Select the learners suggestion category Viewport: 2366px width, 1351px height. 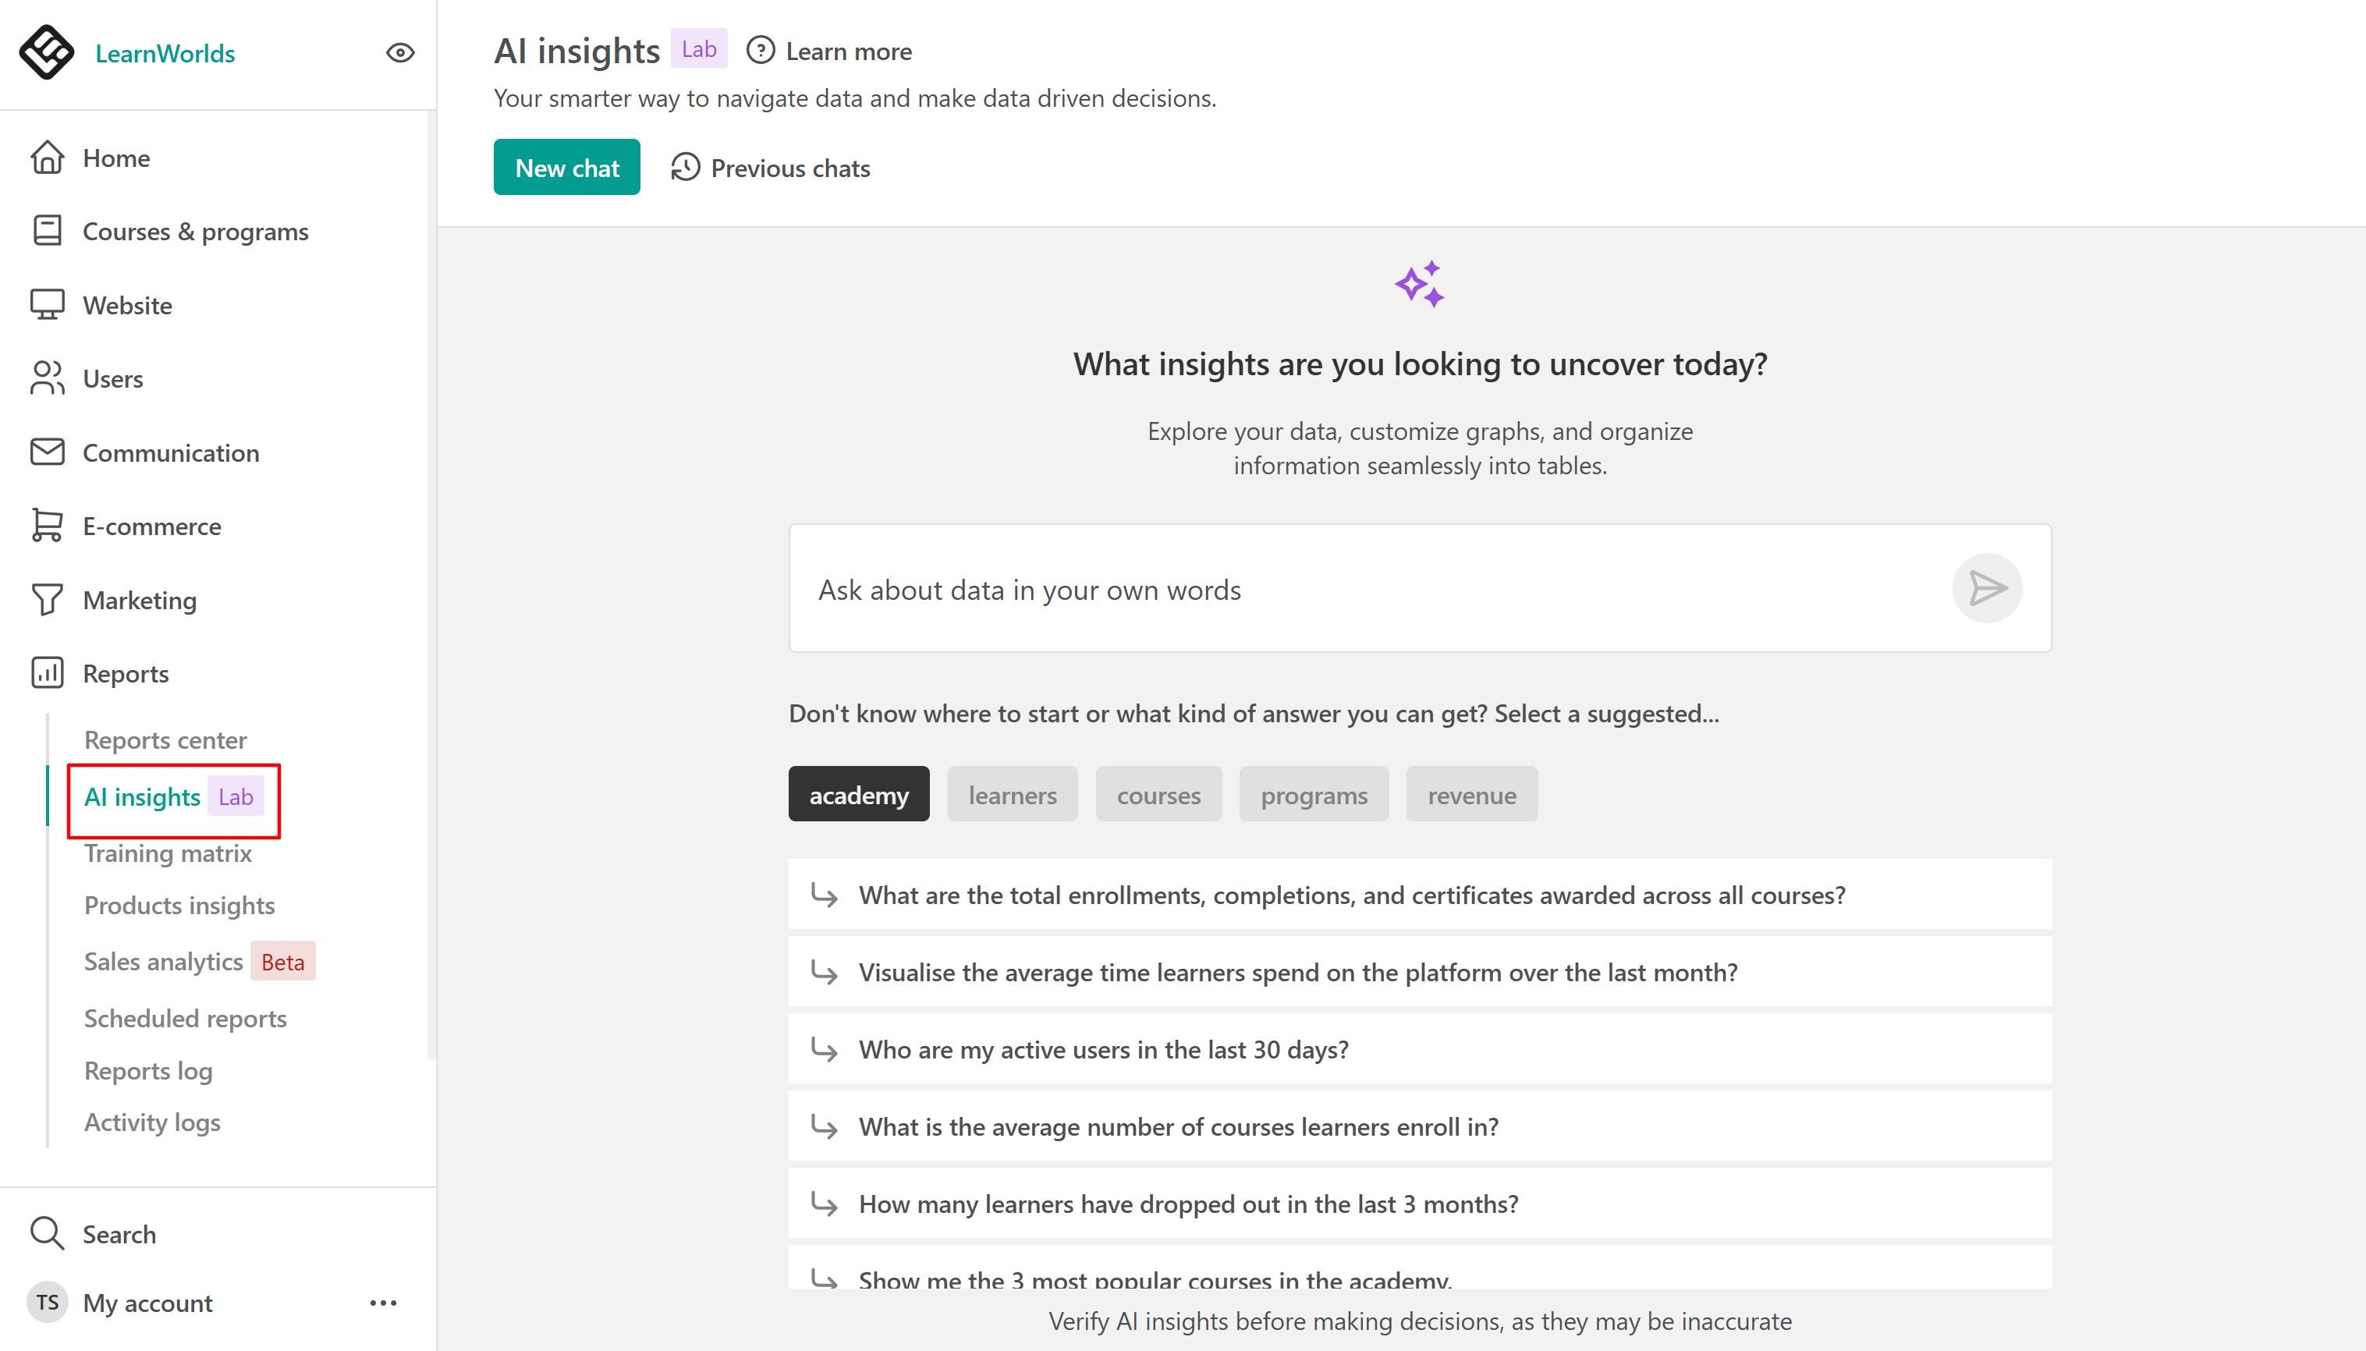click(x=1011, y=794)
